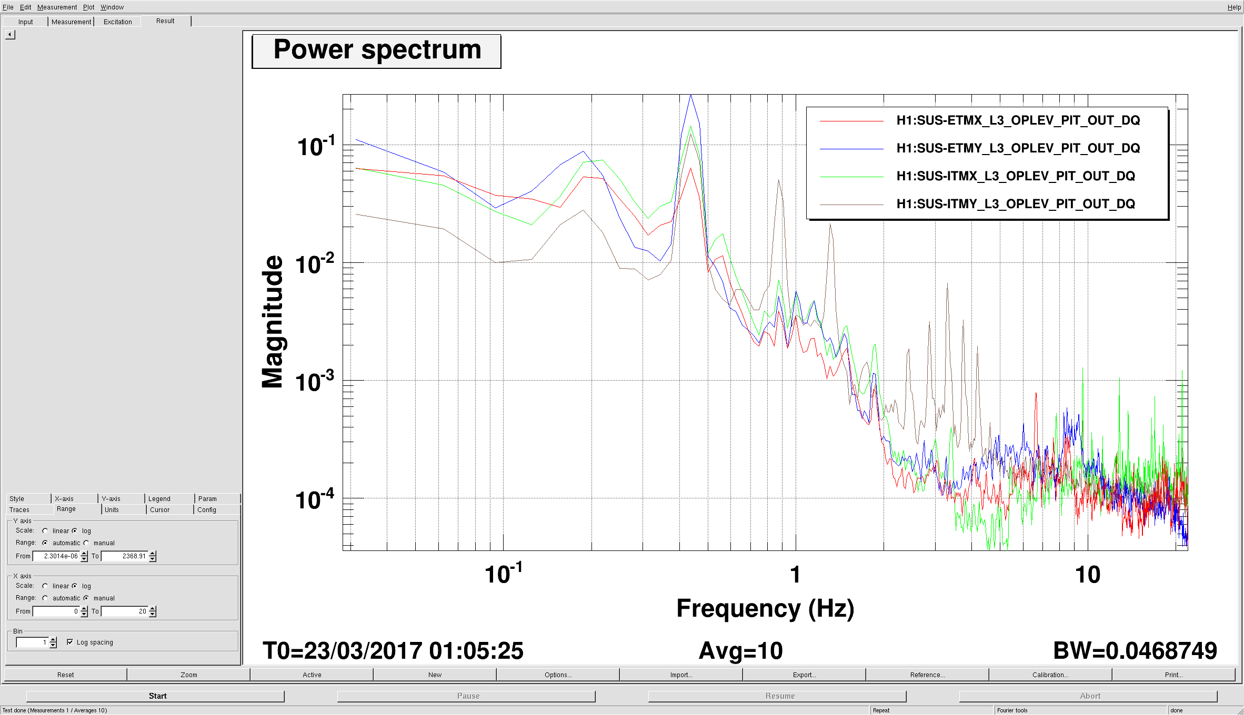Open the Style options tab
This screenshot has width=1244, height=715.
28,498
